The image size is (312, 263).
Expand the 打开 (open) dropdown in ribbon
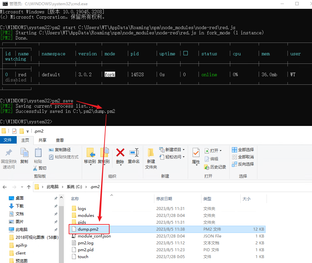click(x=220, y=151)
